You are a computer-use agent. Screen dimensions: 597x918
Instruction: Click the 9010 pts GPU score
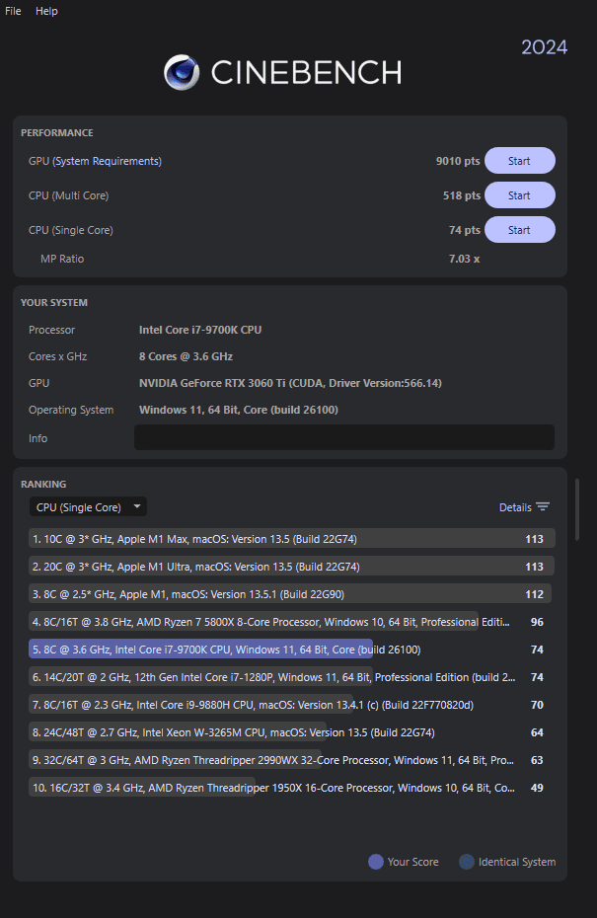[x=458, y=161]
